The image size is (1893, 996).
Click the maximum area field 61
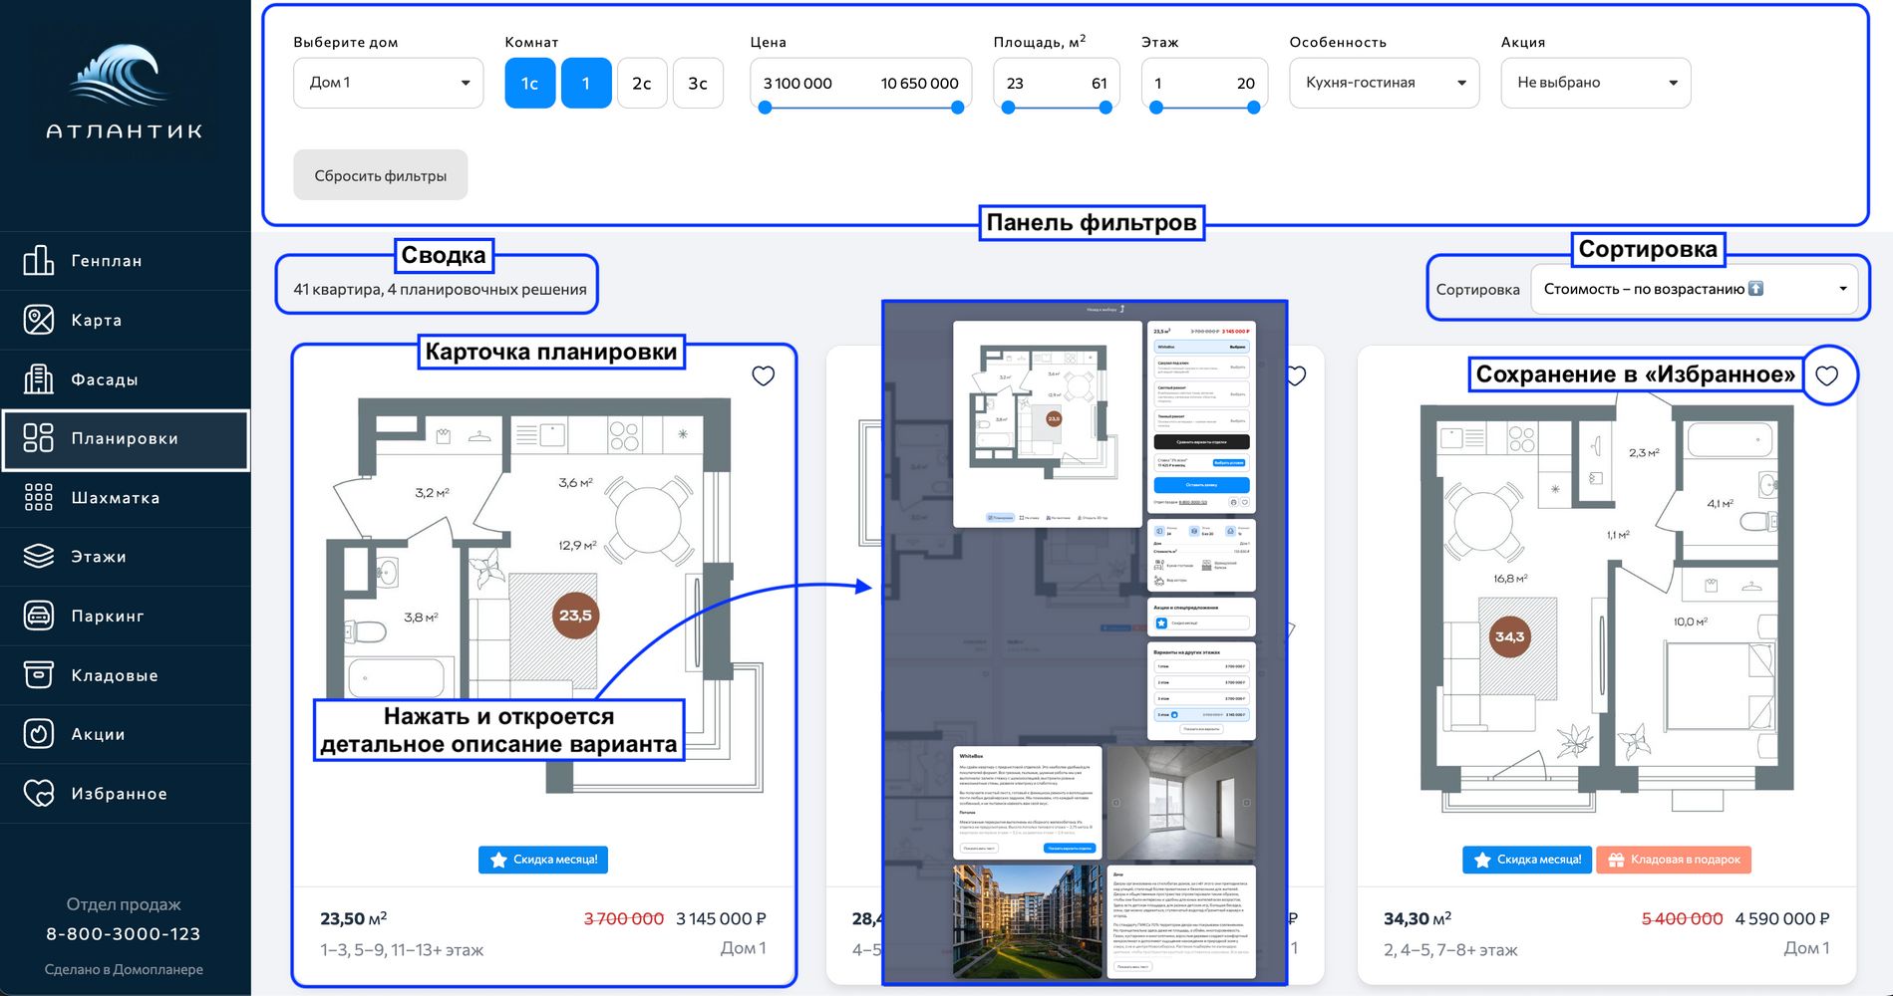click(1100, 84)
